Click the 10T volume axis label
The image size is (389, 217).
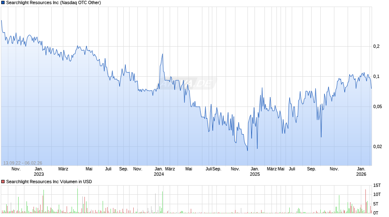coord(377,194)
